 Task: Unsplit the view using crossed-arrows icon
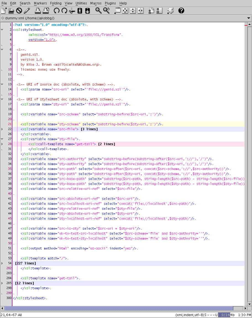(125, 10)
